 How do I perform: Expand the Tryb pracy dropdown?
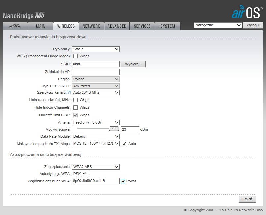[x=96, y=49]
